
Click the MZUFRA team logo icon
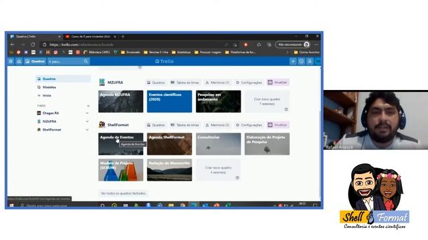point(102,83)
